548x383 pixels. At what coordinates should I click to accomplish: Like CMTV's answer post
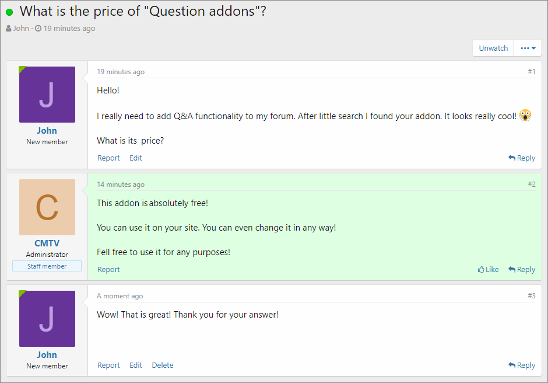pyautogui.click(x=489, y=270)
